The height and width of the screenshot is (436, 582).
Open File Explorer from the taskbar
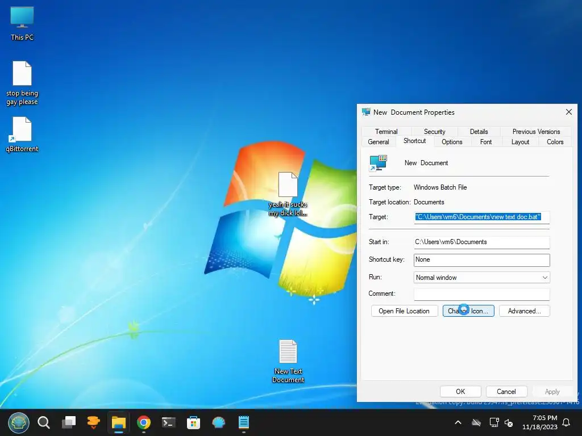coord(118,422)
